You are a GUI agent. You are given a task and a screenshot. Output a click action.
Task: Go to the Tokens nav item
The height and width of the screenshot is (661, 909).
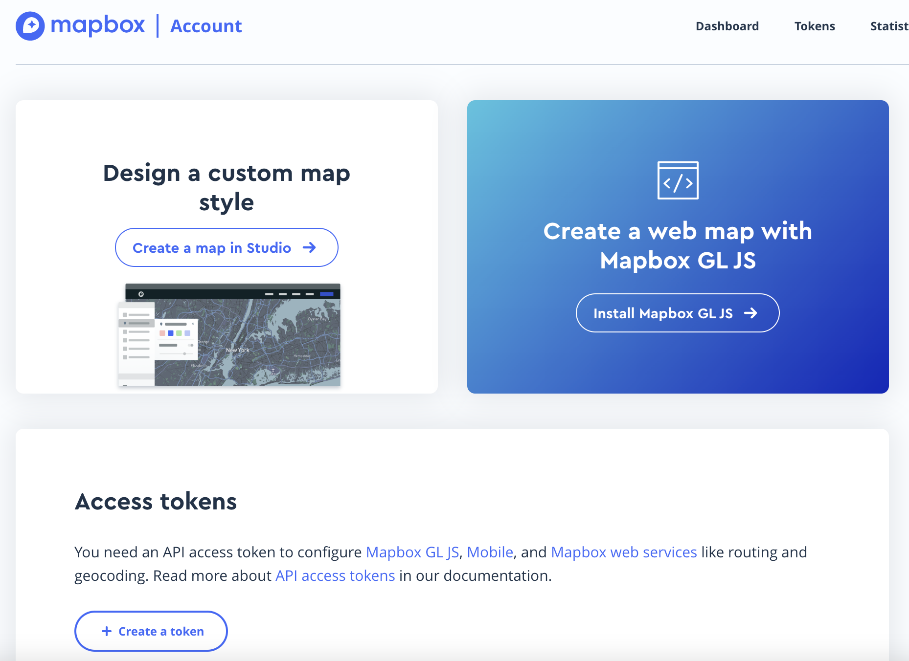(815, 26)
